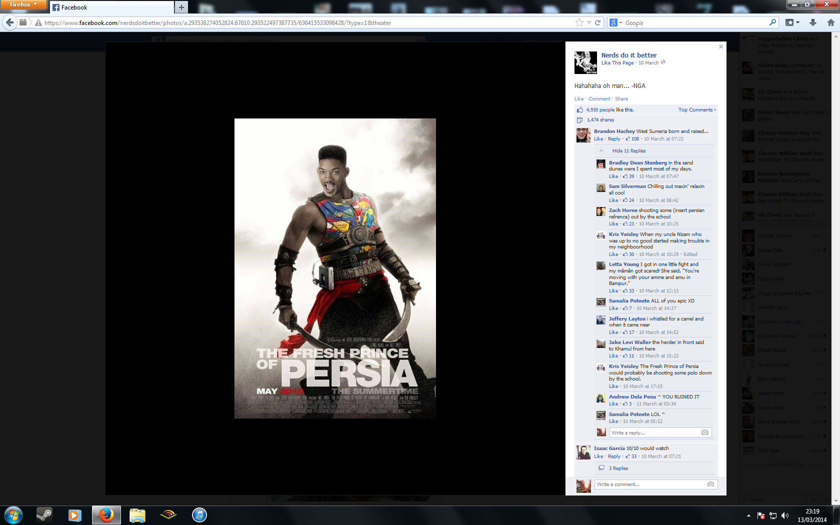Collapse with Hide 11 Replies
The width and height of the screenshot is (840, 525).
click(628, 151)
